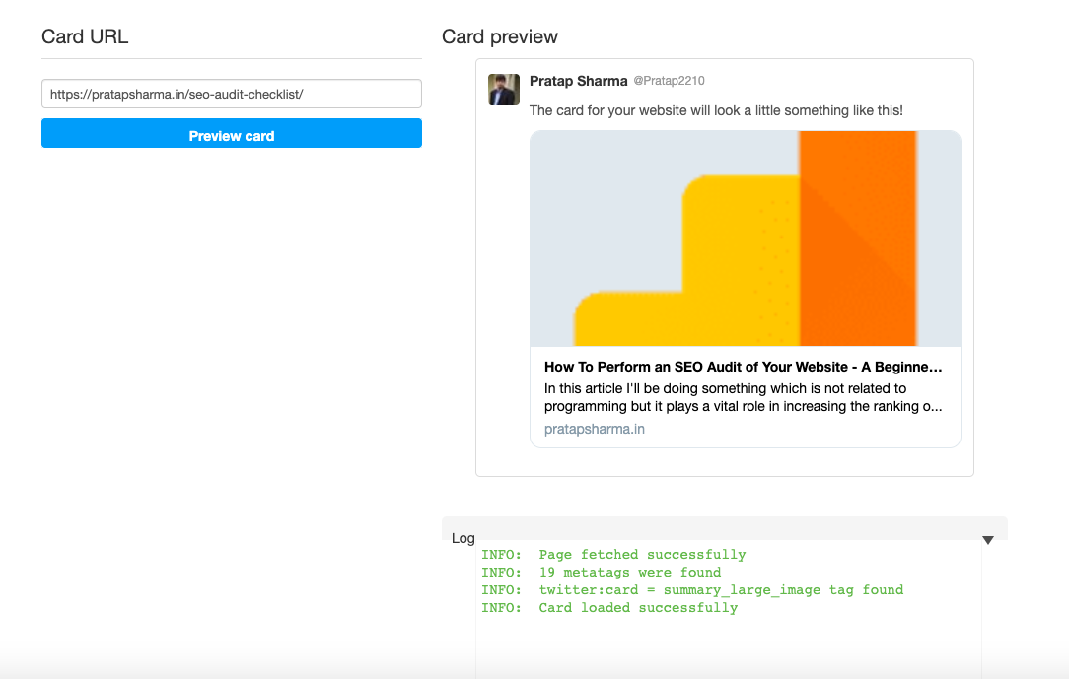
Task: Select the 'Card loaded successfully' log entry
Action: [608, 608]
